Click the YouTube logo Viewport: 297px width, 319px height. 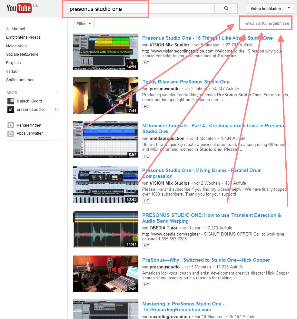(19, 8)
